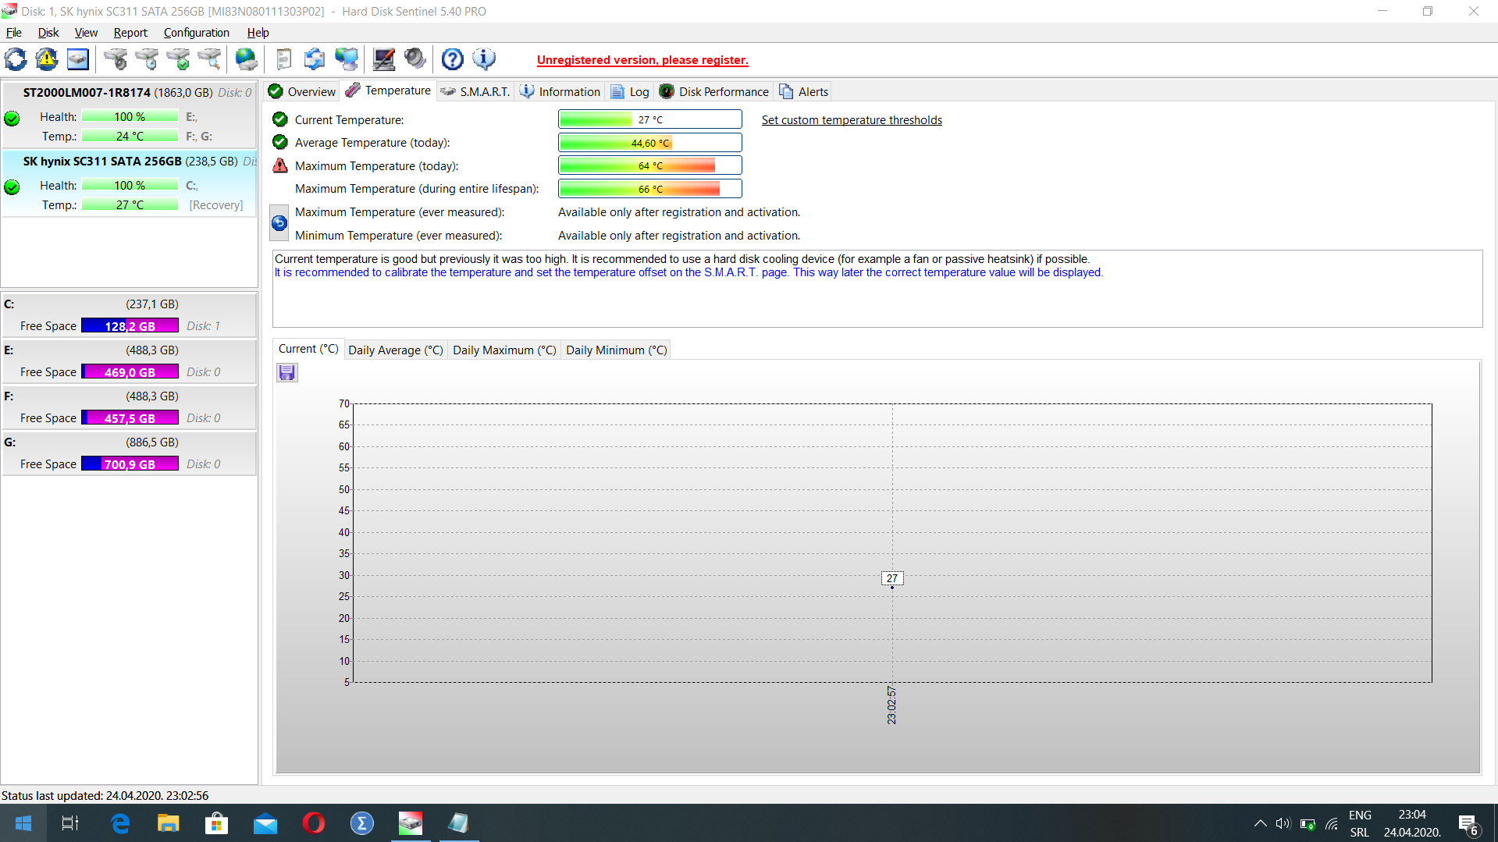Switch to the Log tab
Screen dimensions: 1498x842
(629, 91)
